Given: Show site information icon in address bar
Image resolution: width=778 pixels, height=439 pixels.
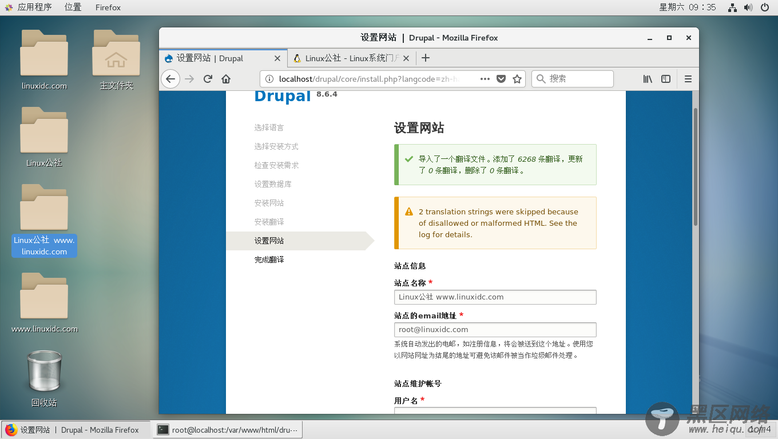Looking at the screenshot, I should (270, 79).
